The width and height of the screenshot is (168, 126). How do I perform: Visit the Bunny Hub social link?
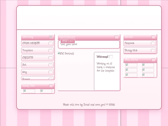pos(140,50)
